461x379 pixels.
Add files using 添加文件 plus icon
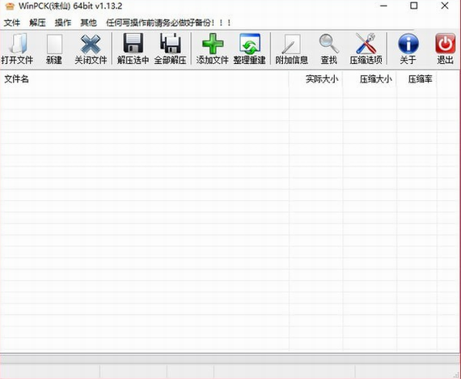tap(212, 49)
